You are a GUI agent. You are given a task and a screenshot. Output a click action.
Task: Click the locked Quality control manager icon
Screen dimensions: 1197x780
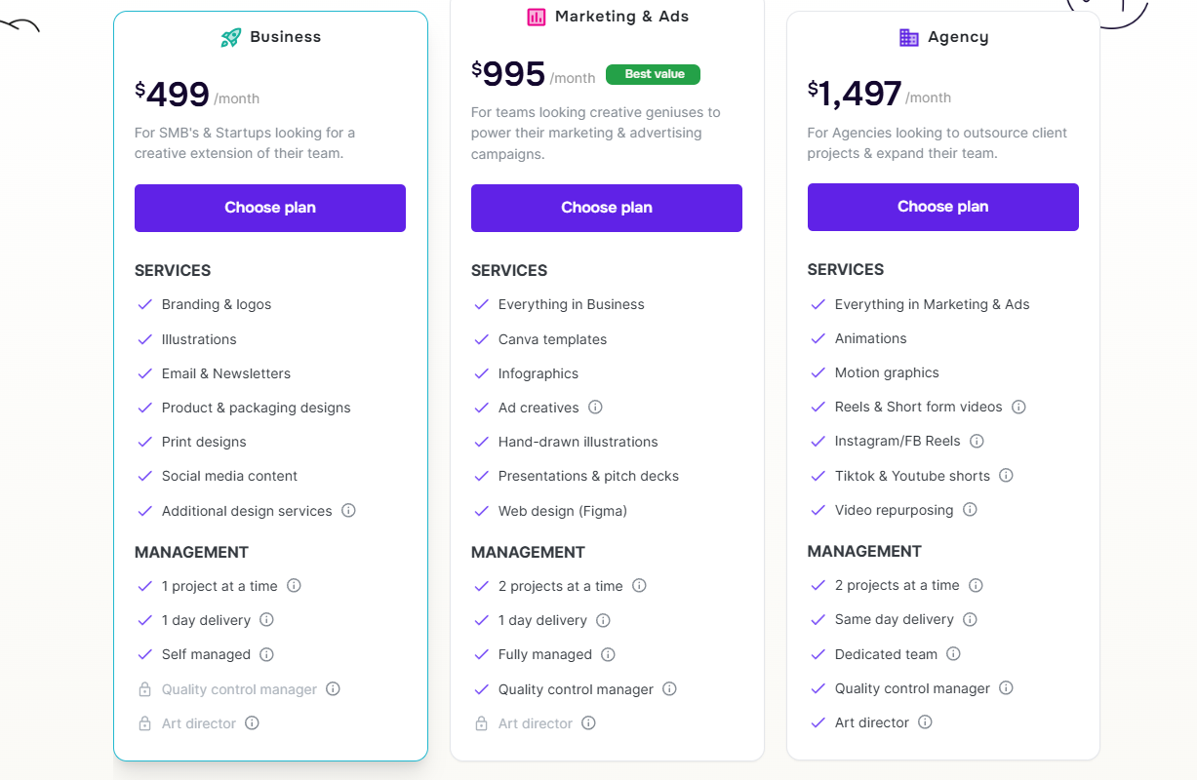click(144, 689)
